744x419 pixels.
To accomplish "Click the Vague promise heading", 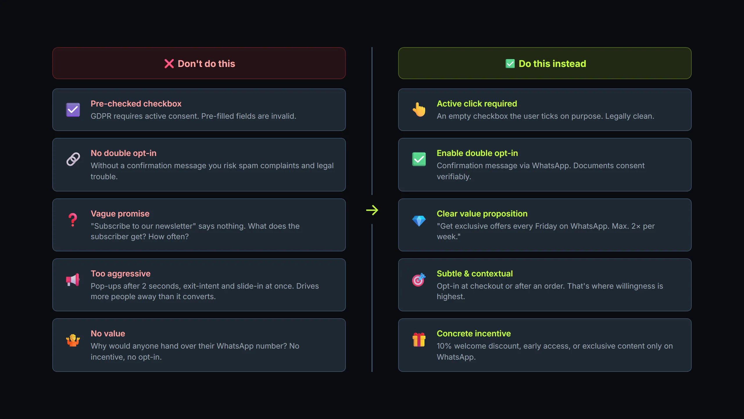I will tap(120, 214).
